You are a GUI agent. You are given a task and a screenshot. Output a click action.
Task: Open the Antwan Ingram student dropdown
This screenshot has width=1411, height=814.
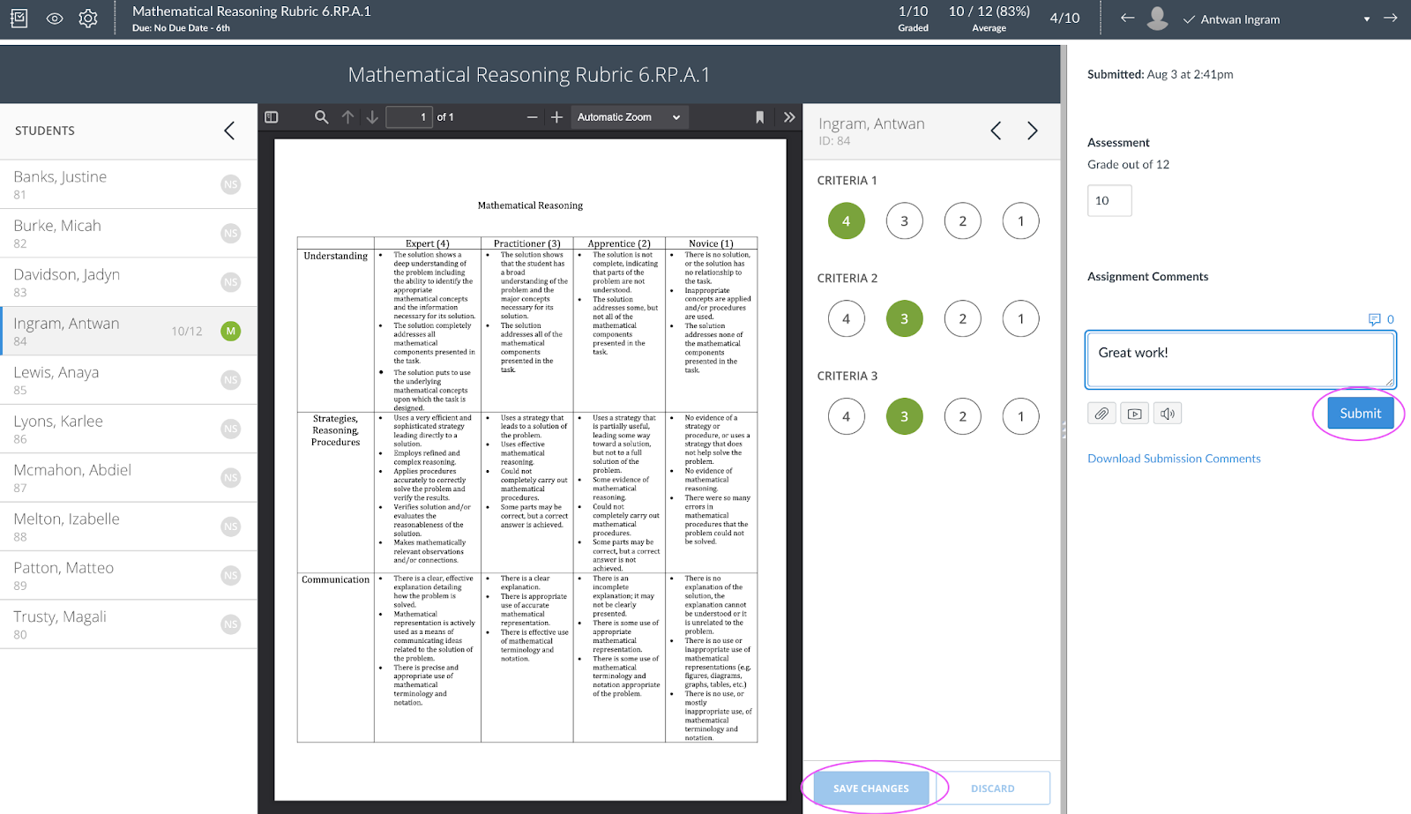[x=1367, y=19]
